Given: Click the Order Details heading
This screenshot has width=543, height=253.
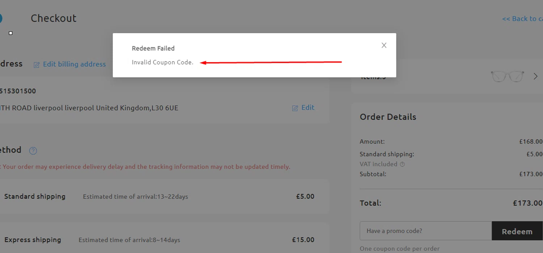Looking at the screenshot, I should 388,117.
